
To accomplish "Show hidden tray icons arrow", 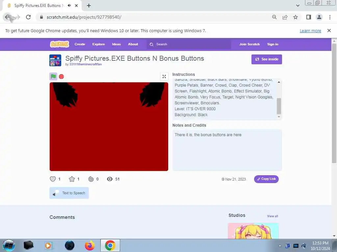I will pyautogui.click(x=280, y=246).
